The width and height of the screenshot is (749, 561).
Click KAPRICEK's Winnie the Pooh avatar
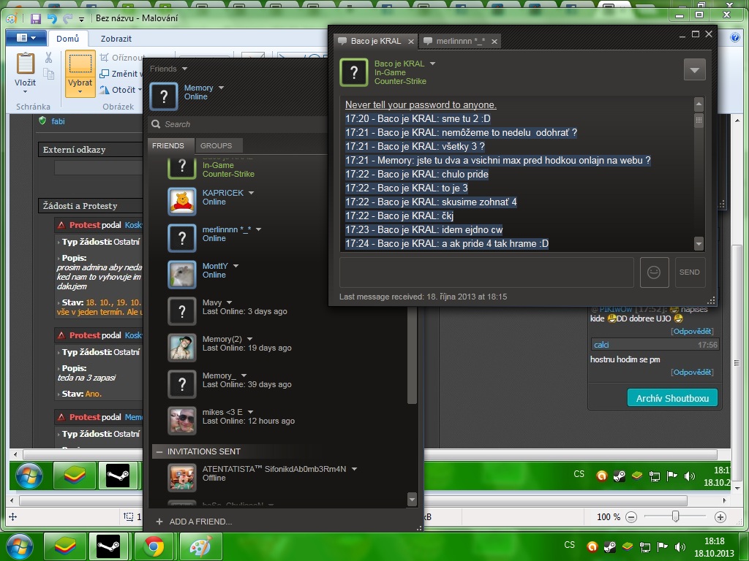[182, 202]
